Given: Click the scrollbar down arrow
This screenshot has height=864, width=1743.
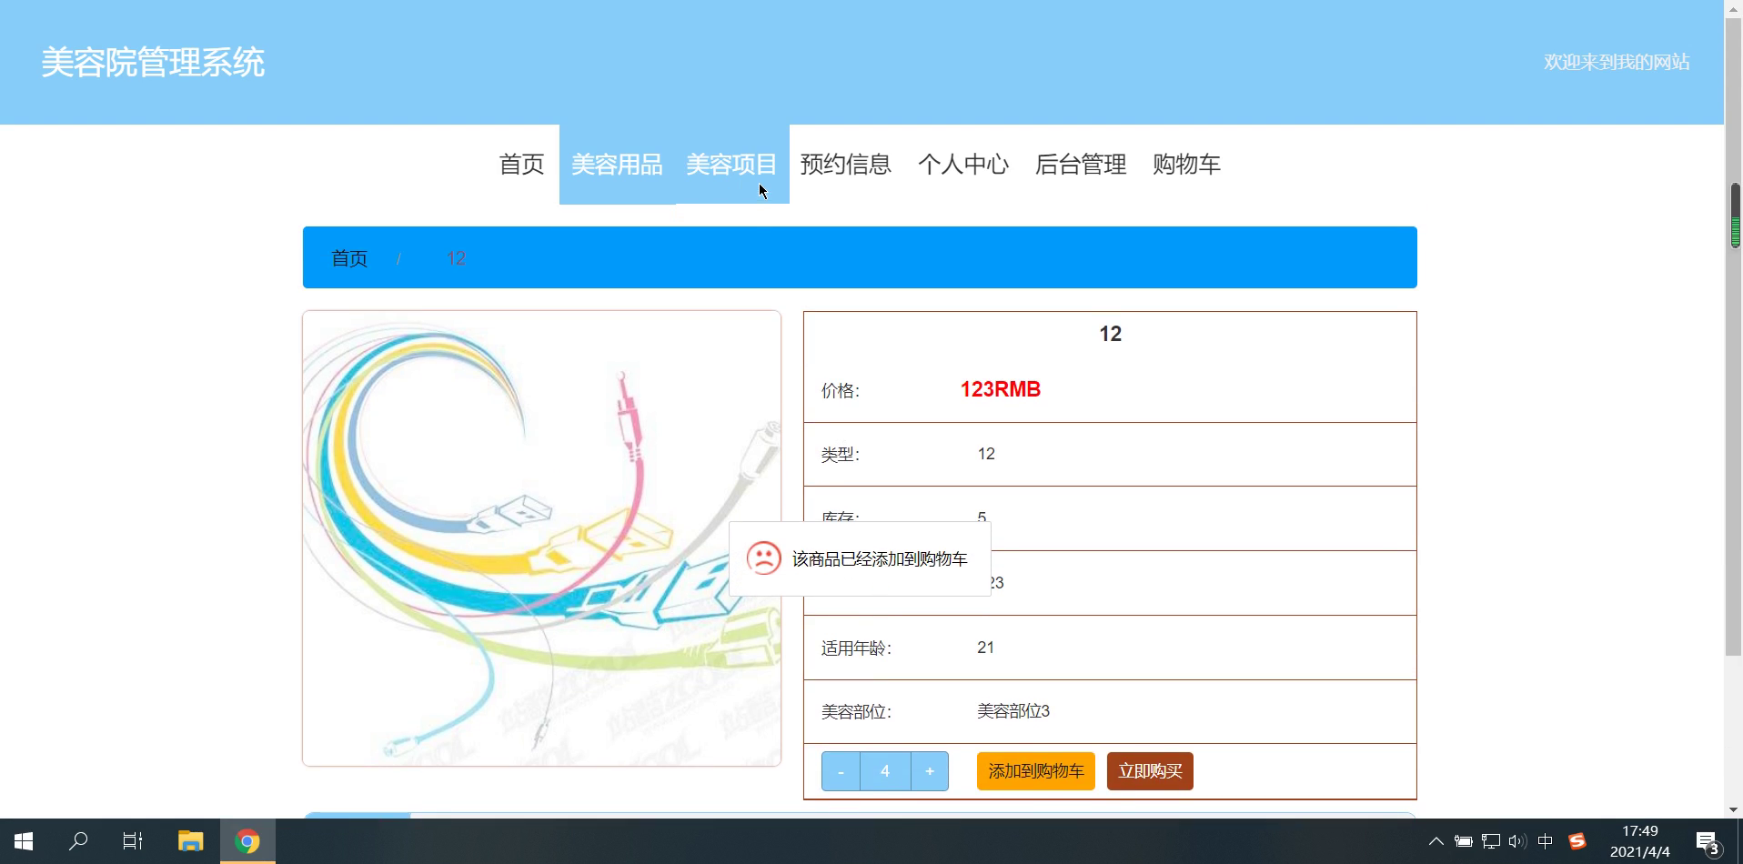Looking at the screenshot, I should (x=1734, y=809).
